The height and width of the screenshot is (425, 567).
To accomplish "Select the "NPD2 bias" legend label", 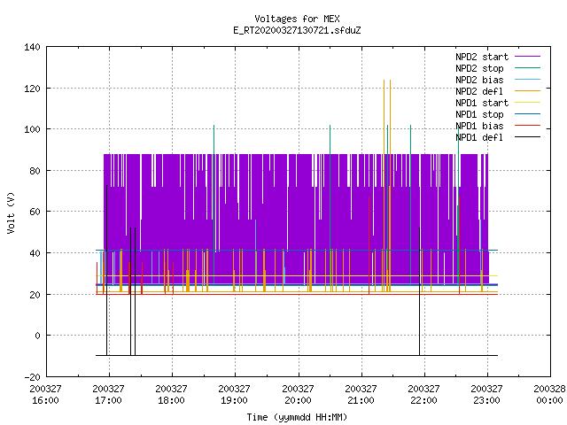I will (479, 80).
